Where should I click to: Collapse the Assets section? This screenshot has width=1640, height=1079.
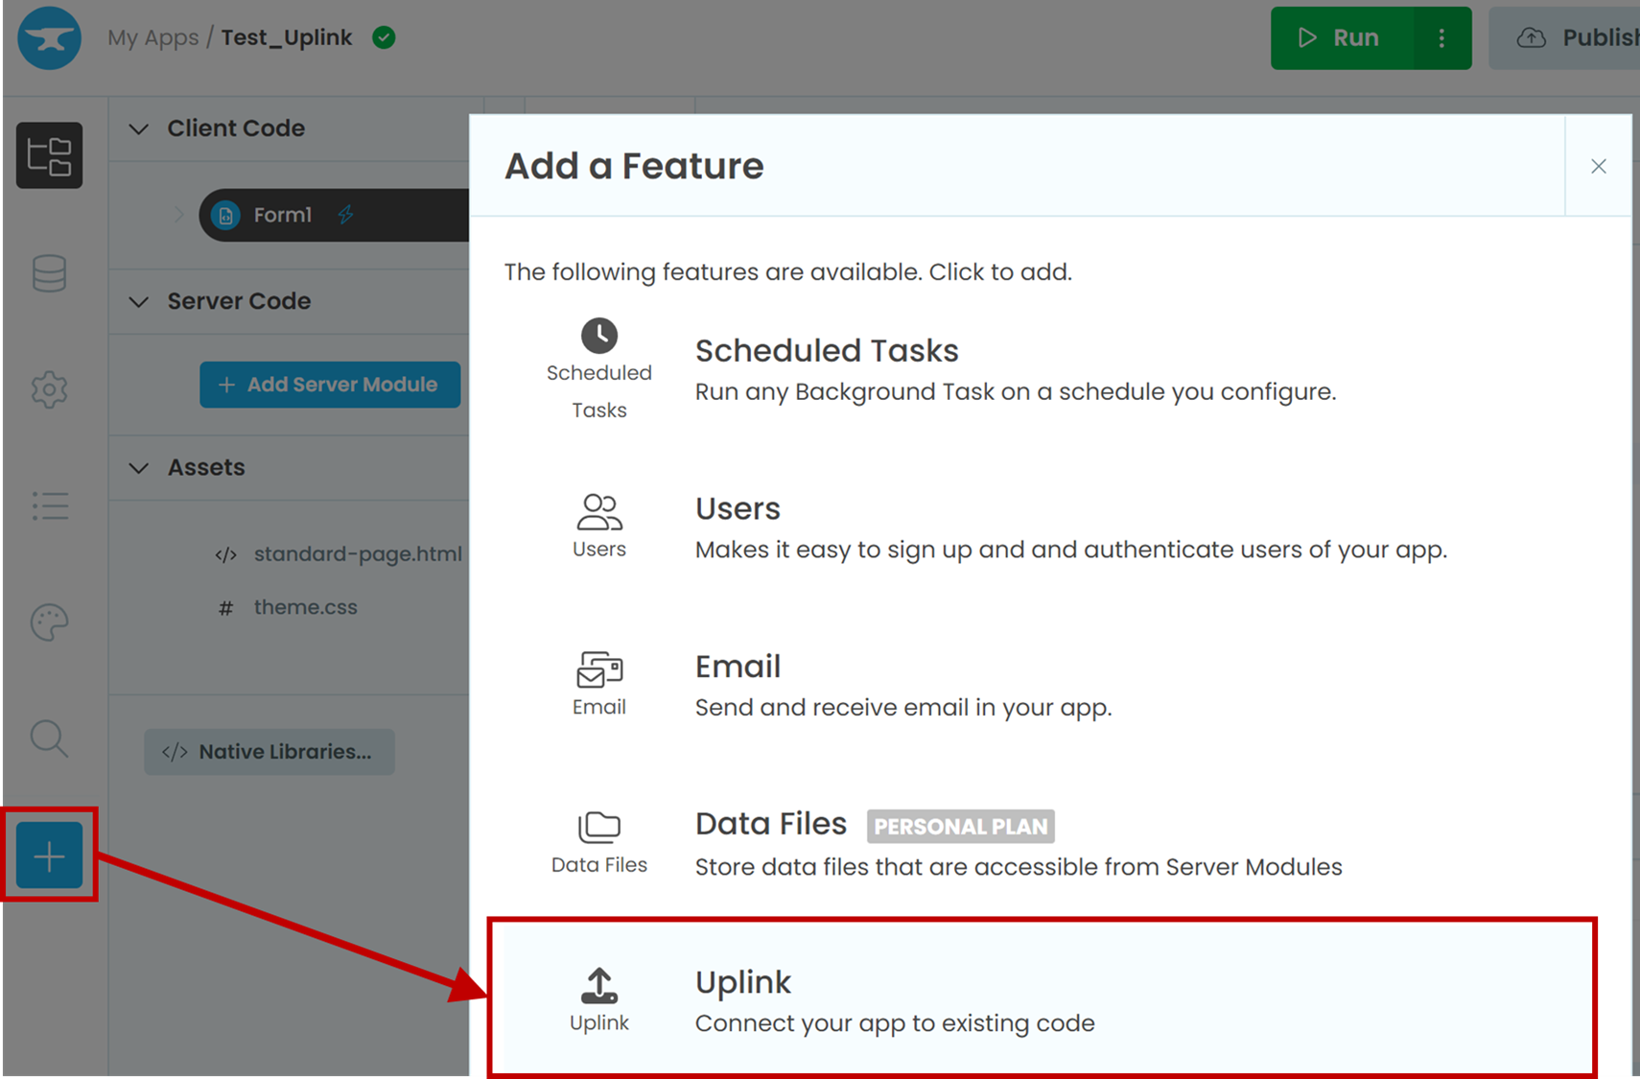click(139, 468)
